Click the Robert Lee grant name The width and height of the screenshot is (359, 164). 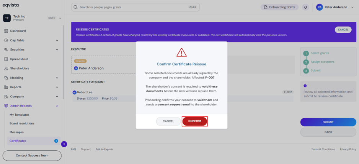click(x=85, y=92)
